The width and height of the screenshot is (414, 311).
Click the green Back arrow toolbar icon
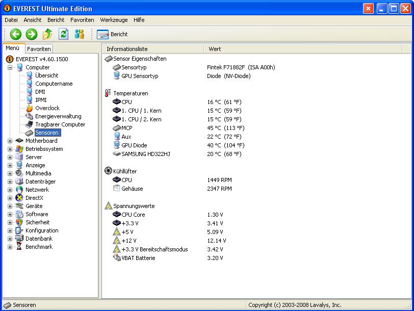click(16, 34)
